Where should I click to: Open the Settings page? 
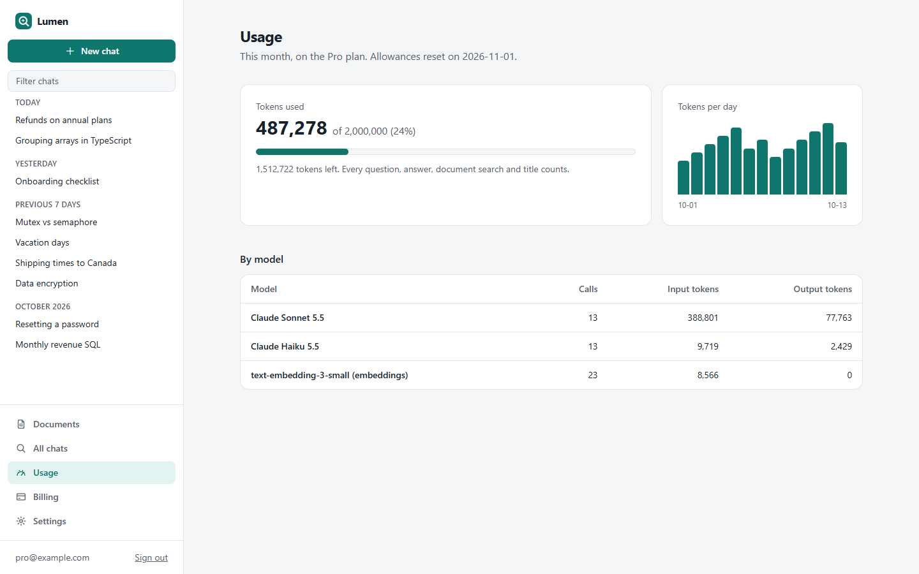pyautogui.click(x=91, y=521)
